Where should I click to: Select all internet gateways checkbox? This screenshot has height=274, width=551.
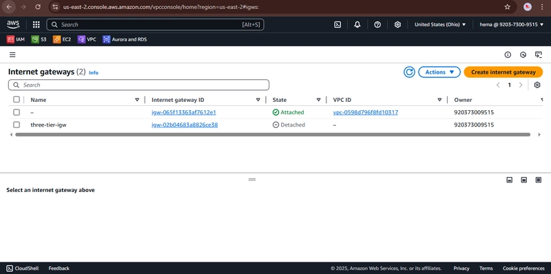tap(17, 99)
